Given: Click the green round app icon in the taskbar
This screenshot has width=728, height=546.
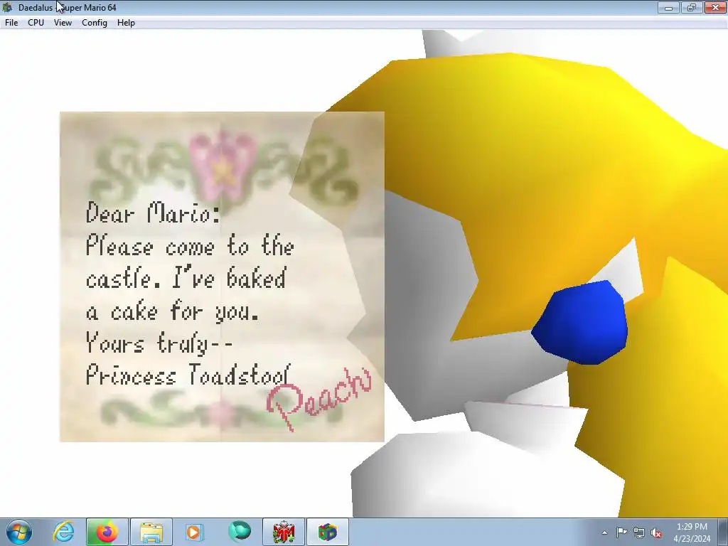Looking at the screenshot, I should (x=239, y=532).
